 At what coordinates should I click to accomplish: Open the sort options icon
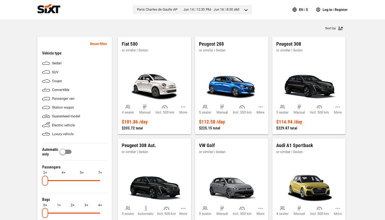(340, 28)
